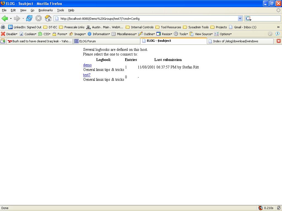Restore down the Firefox window
This screenshot has height=211, width=282.
[x=272, y=3]
